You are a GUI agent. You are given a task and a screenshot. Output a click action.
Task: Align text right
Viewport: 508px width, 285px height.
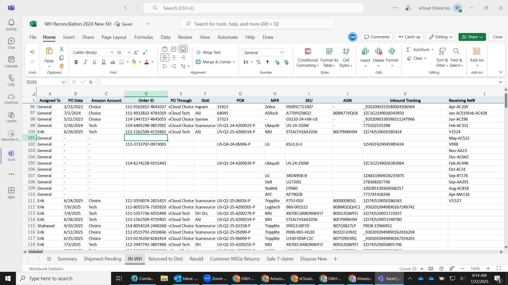click(x=183, y=58)
